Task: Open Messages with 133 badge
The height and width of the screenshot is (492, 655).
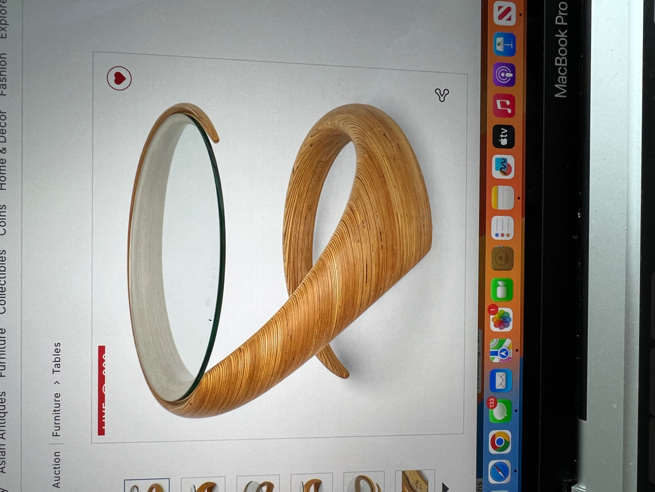Action: click(x=500, y=411)
